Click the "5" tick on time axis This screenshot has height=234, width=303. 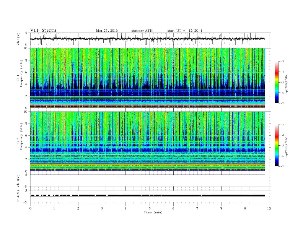pyautogui.click(x=150, y=208)
